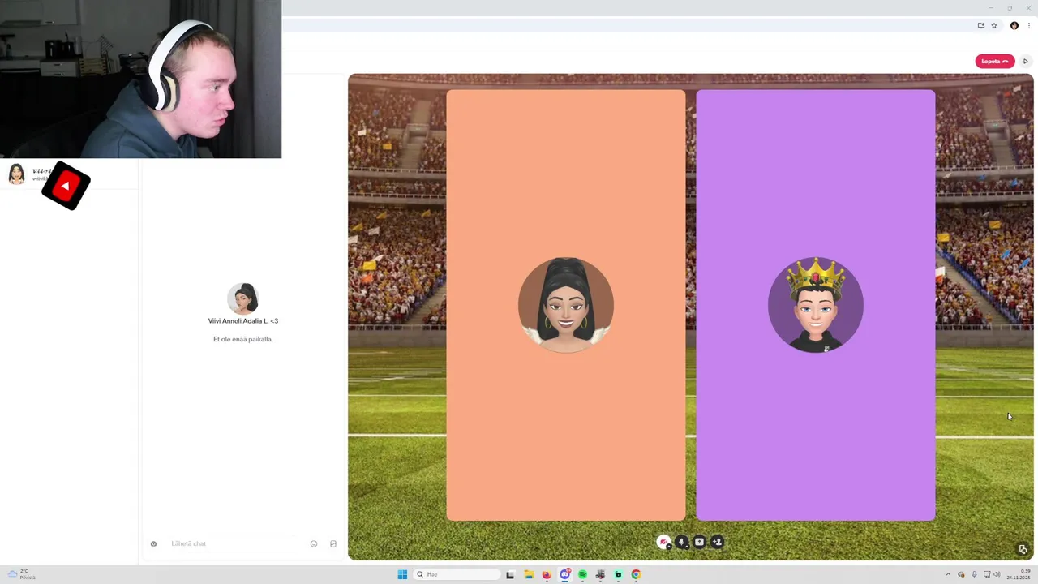The image size is (1038, 584).
Task: Open the Chrome profile avatar
Action: [x=1014, y=26]
